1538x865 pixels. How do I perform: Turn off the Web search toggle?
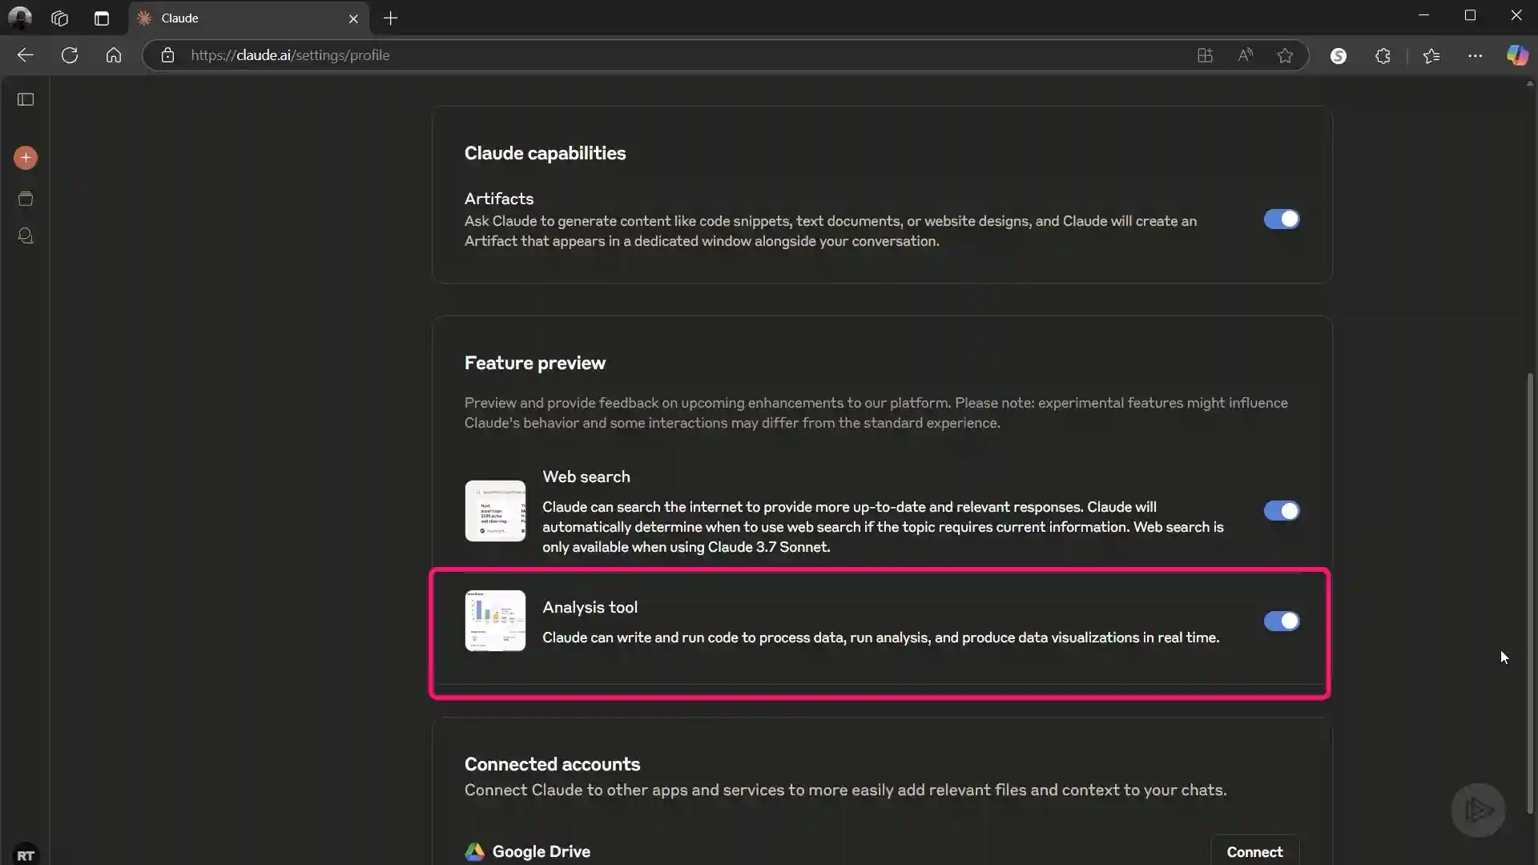(1282, 511)
